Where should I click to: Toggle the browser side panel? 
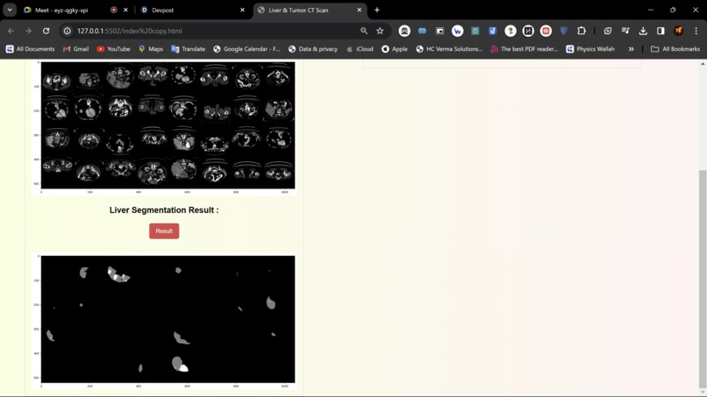click(x=661, y=31)
